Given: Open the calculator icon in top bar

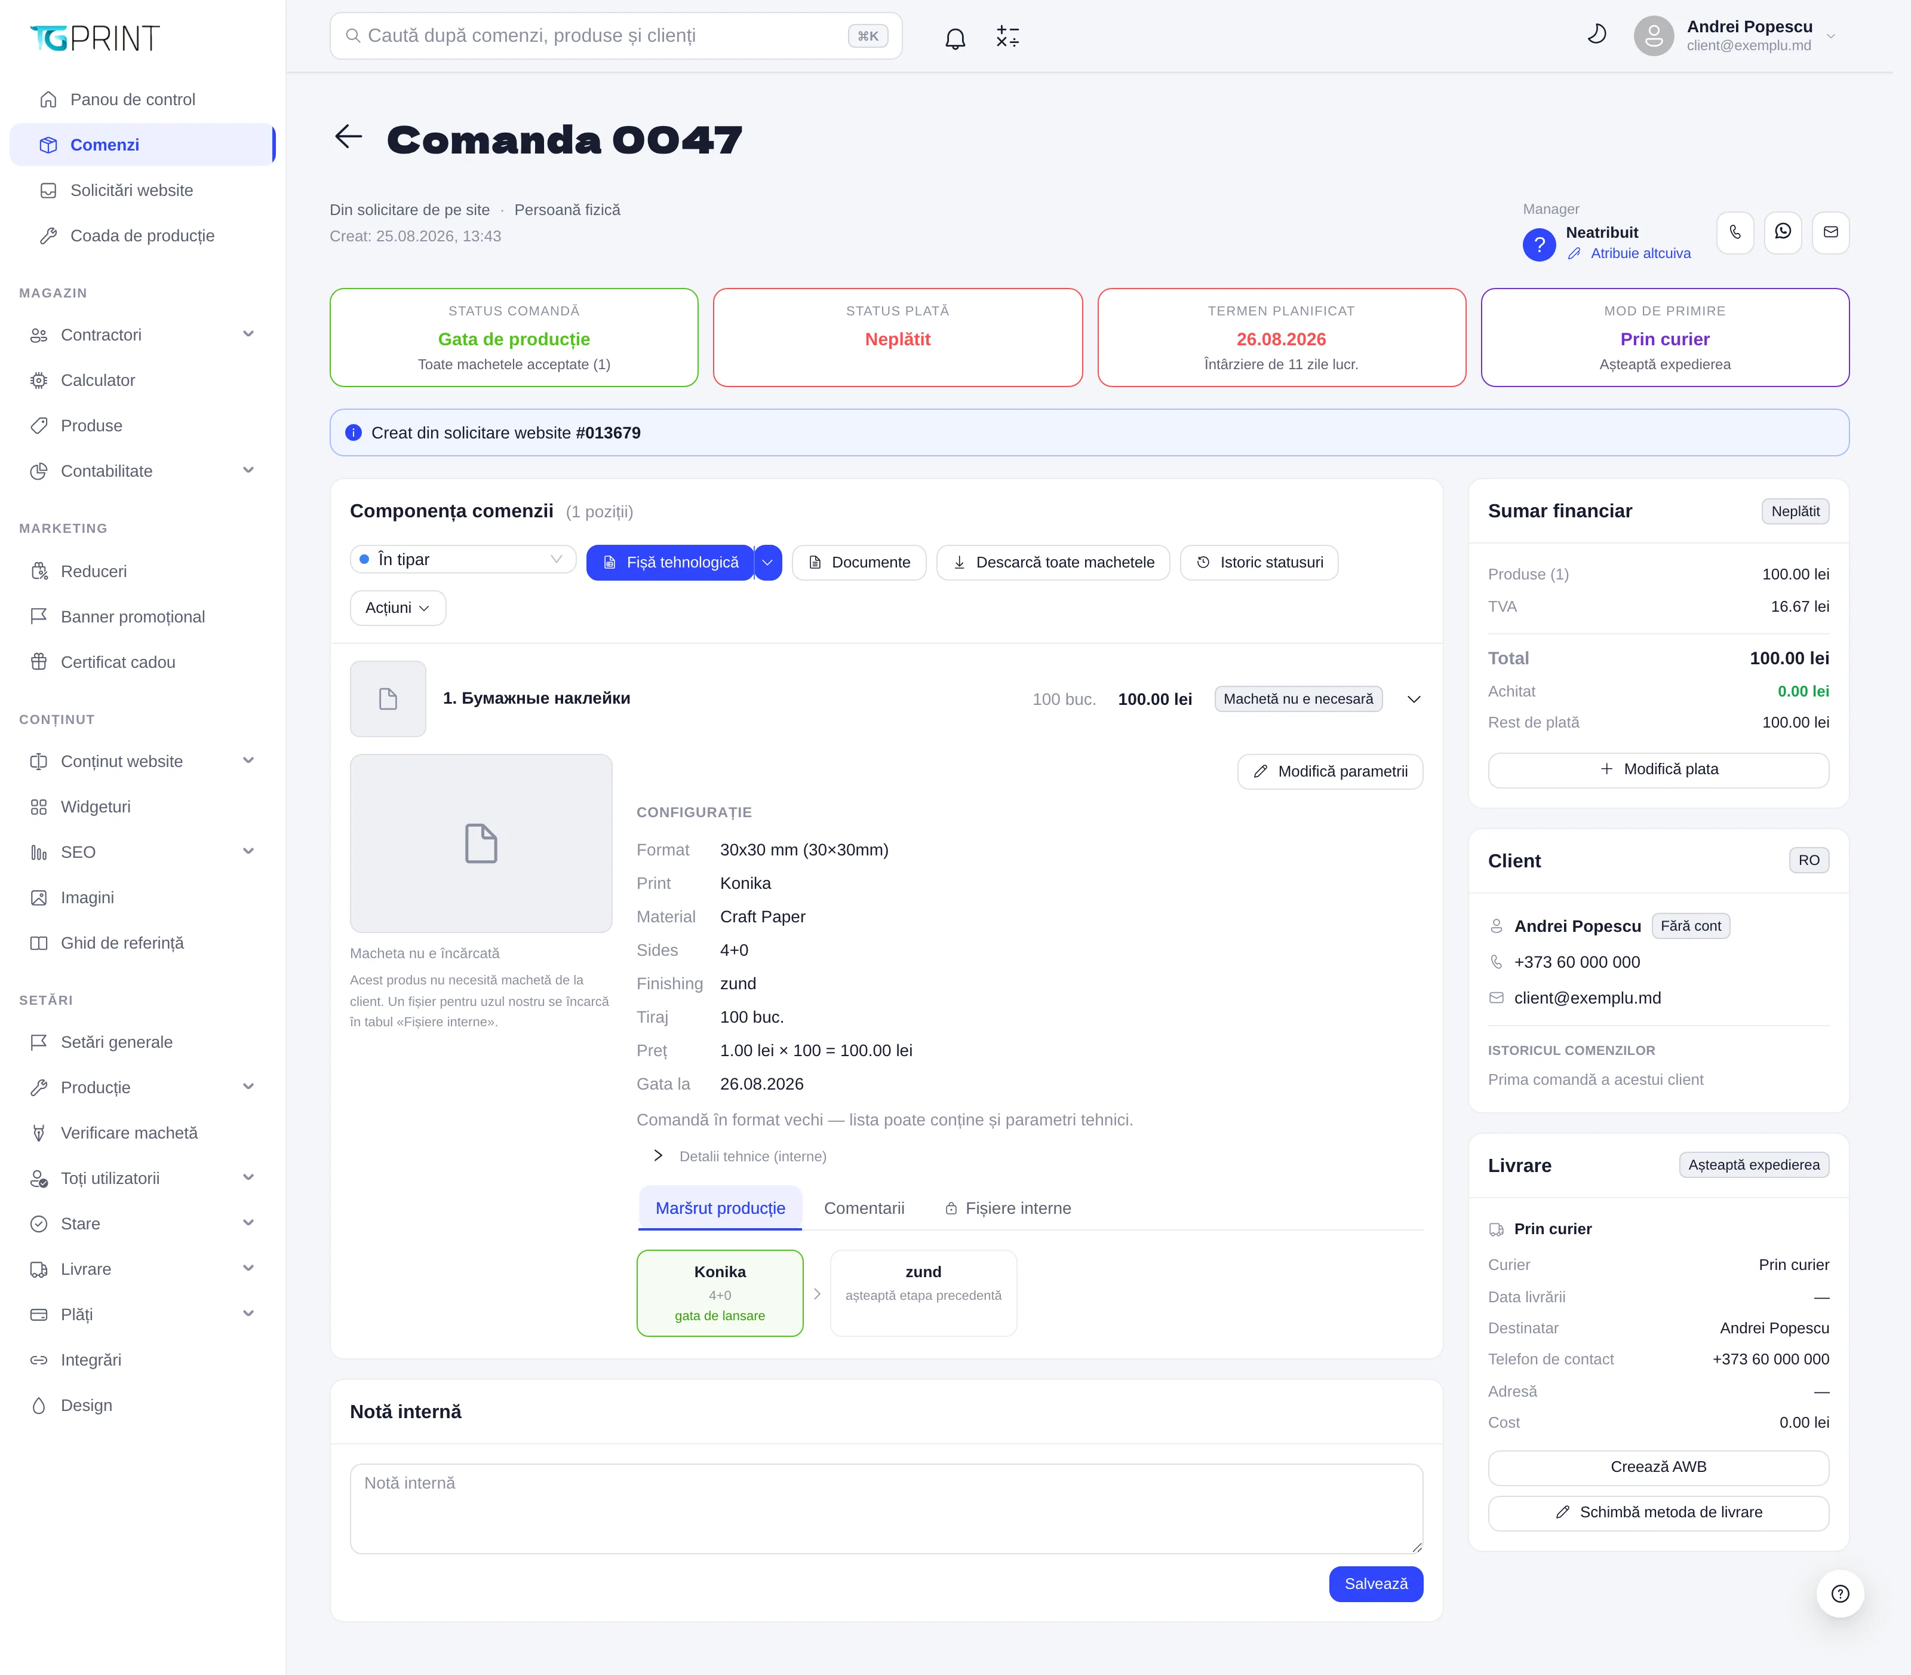Looking at the screenshot, I should [1007, 36].
